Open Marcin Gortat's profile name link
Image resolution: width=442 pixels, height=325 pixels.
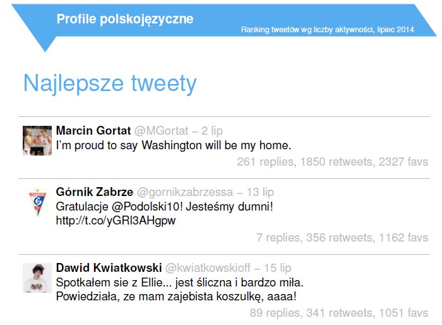[93, 131]
